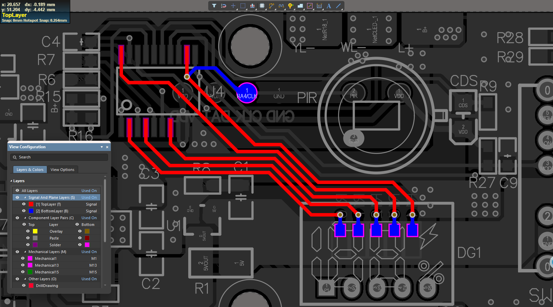Open the selection Filter tool in Active Bar
The height and width of the screenshot is (307, 553).
pyautogui.click(x=214, y=6)
